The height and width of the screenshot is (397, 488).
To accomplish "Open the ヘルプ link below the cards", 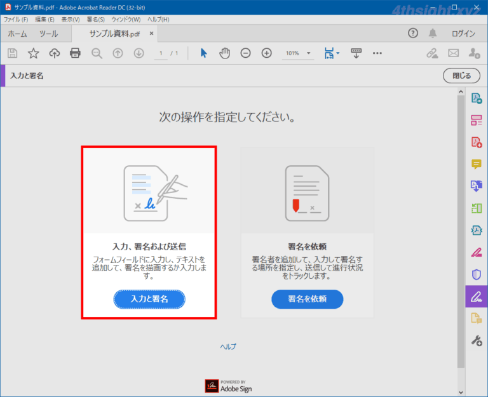I will (x=228, y=346).
